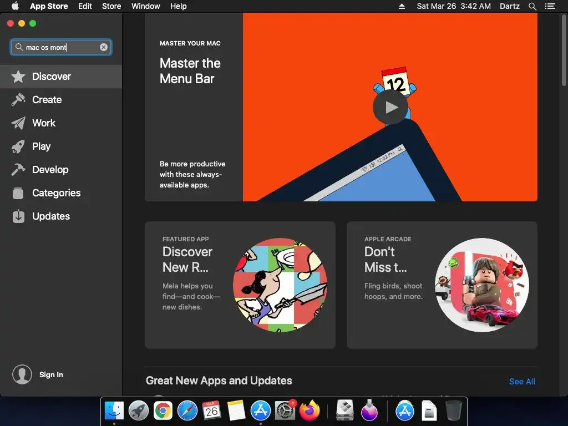Open the Store menu

click(x=111, y=6)
